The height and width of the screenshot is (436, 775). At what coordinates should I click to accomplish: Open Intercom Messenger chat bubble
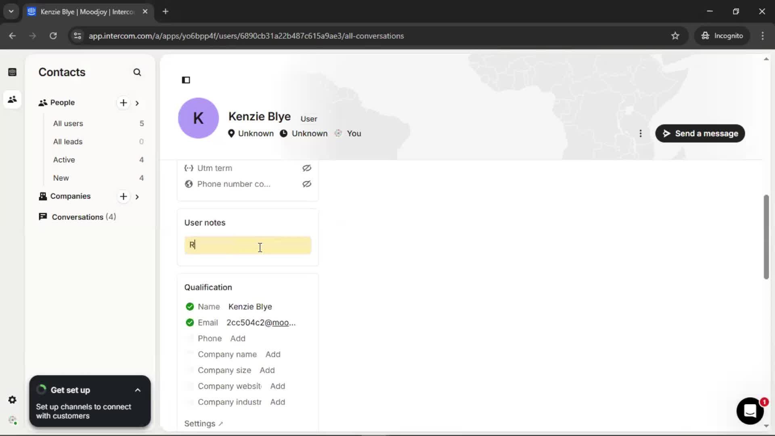tap(750, 411)
